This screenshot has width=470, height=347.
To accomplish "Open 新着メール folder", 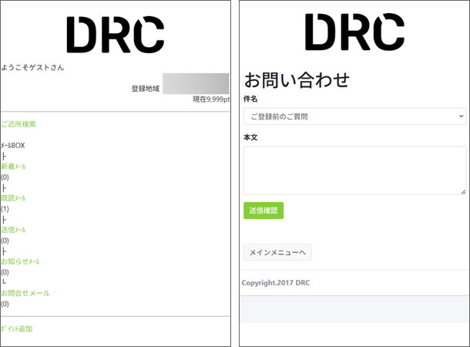I will pyautogui.click(x=13, y=167).
